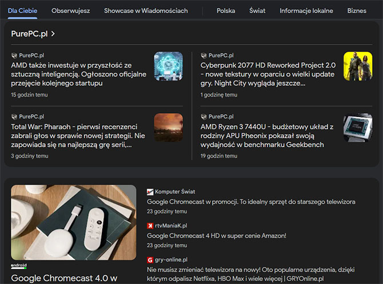Select the Świat tab
The image size is (383, 284).
click(257, 11)
